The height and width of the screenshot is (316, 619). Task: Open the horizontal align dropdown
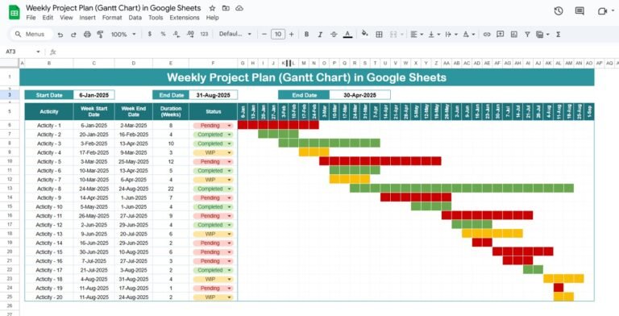[x=417, y=35]
